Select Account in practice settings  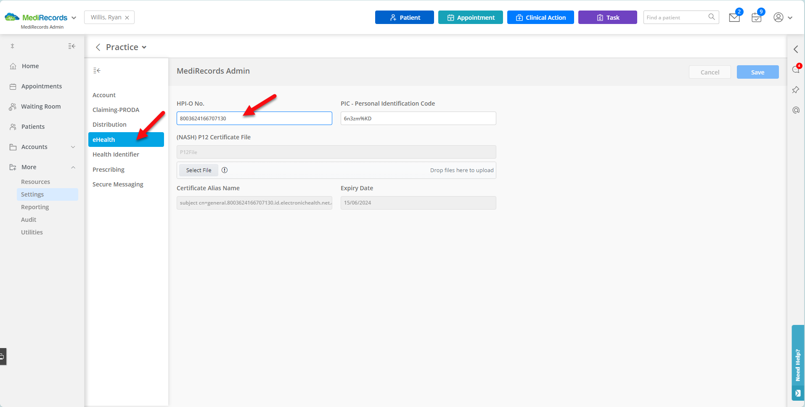(x=104, y=95)
